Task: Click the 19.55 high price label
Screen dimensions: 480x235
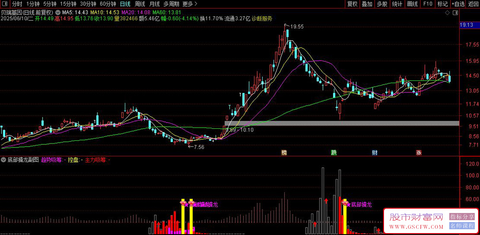Action: pyautogui.click(x=297, y=26)
